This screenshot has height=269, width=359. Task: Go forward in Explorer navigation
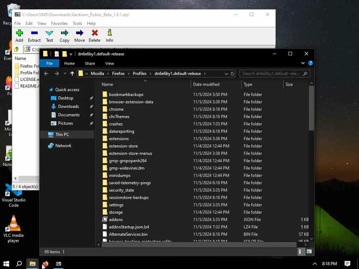tap(56, 74)
